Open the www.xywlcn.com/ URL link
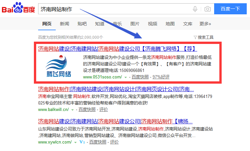Image resolution: width=250 pixels, height=151 pixels. coord(55,142)
